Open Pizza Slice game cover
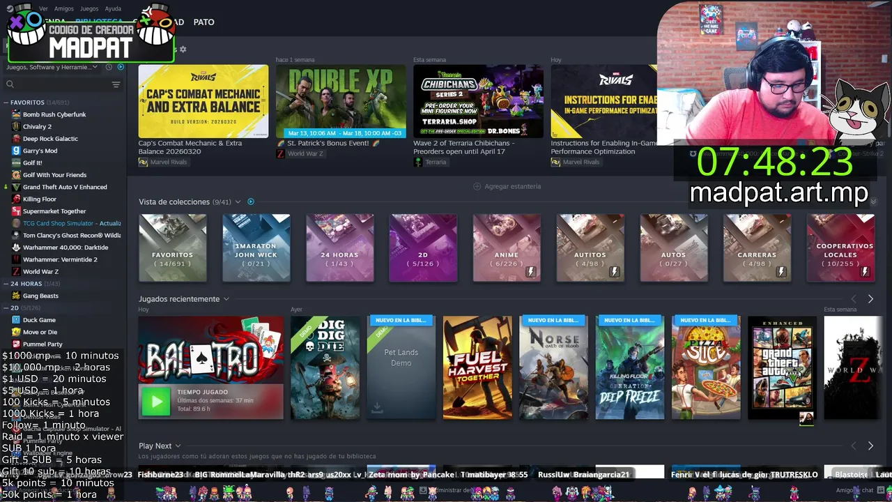Screen dimensions: 892x502 [706, 368]
